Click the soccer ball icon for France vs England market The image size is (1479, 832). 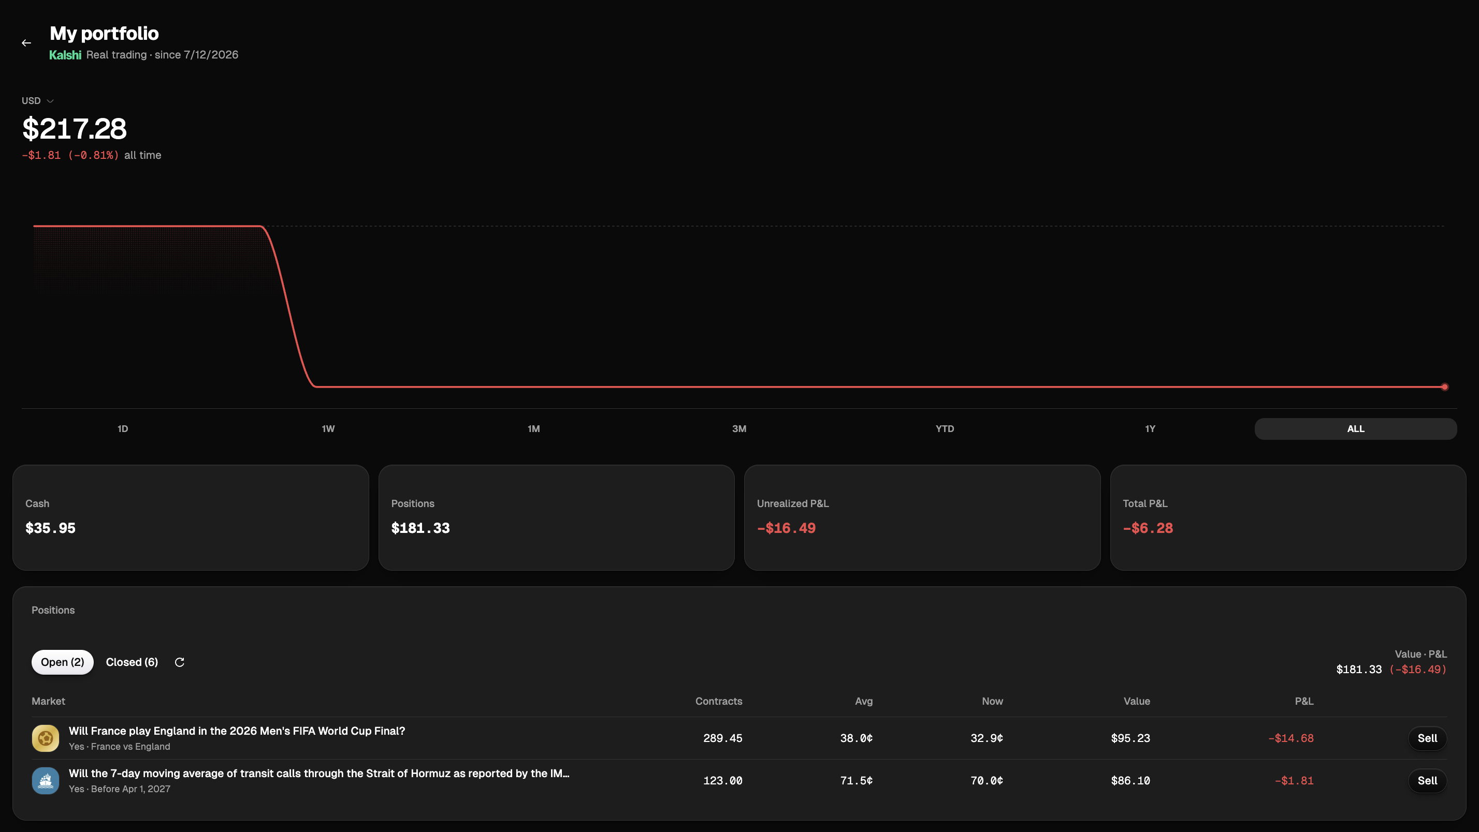coord(46,738)
